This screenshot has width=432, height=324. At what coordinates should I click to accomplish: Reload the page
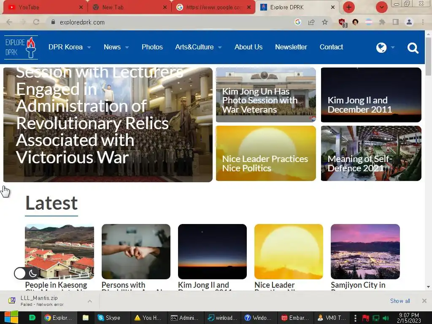point(36,22)
